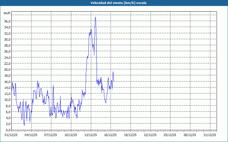Click the 07/12/25 x-axis date
The height and width of the screenshot is (142, 228).
51,135
